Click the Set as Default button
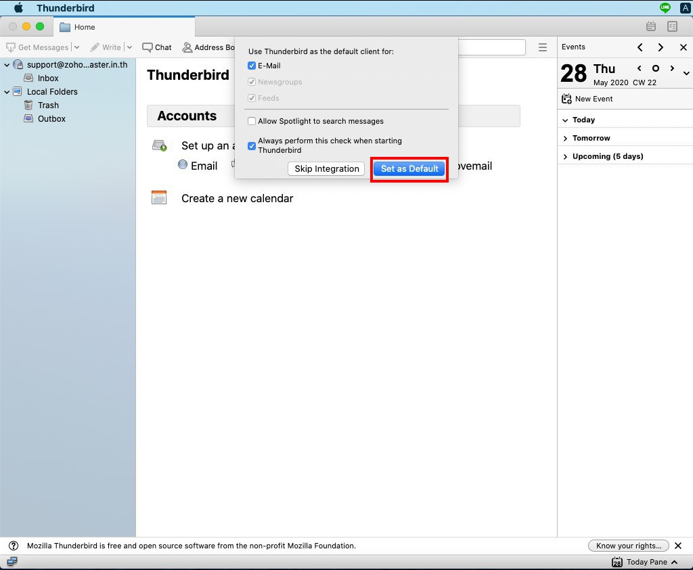Viewport: 693px width, 570px height. (409, 168)
